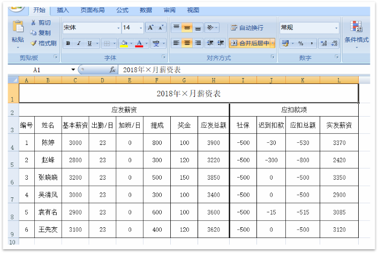Select the cell containing 陈婷
This screenshot has height=253, width=378.
click(x=48, y=143)
